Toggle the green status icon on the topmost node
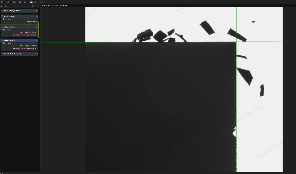The image size is (296, 174). coord(37,11)
